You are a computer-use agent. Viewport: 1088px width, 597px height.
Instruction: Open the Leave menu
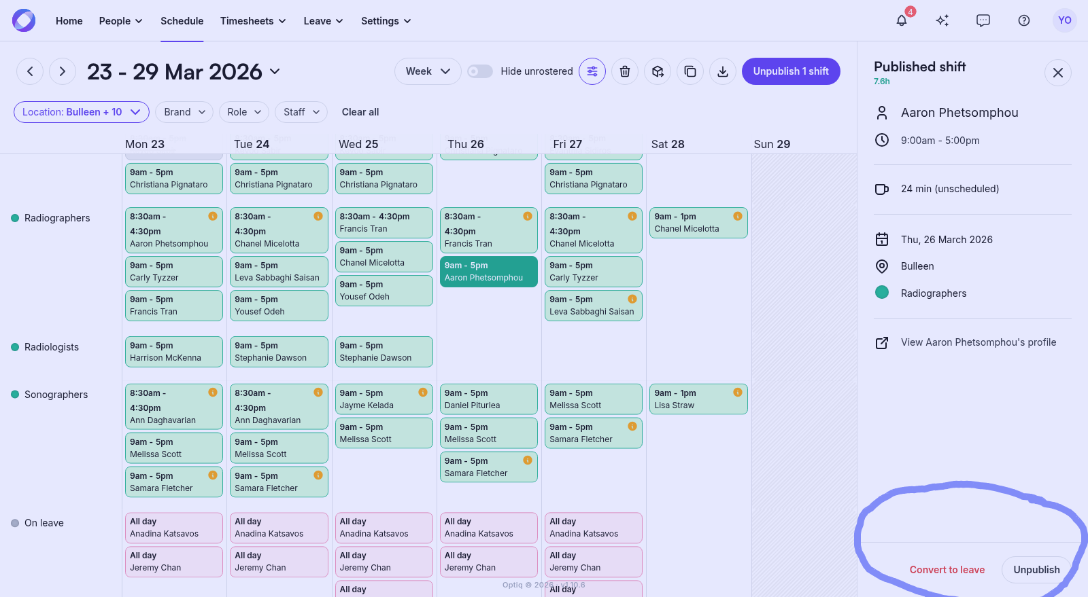pyautogui.click(x=323, y=21)
